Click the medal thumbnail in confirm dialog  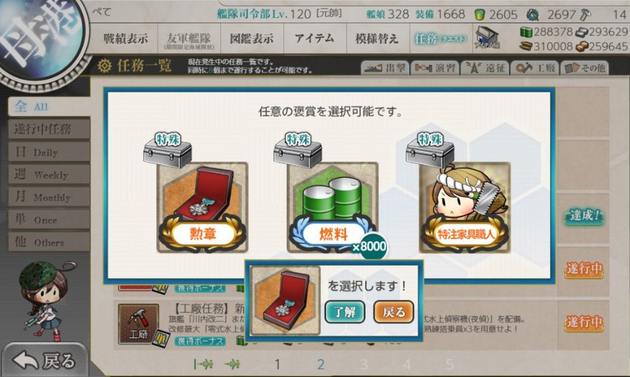[x=285, y=300]
